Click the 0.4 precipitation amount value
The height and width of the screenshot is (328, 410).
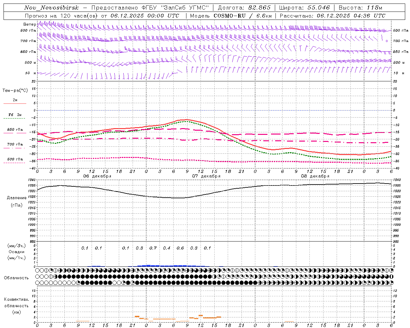(x=167, y=248)
